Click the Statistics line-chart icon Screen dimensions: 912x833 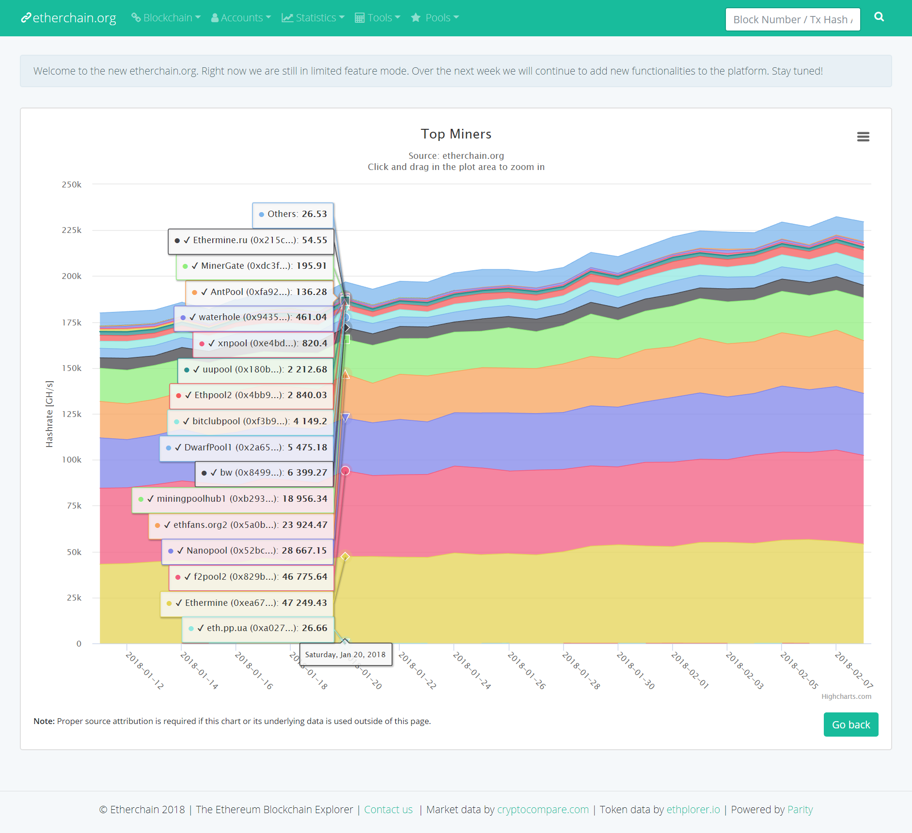tap(287, 18)
